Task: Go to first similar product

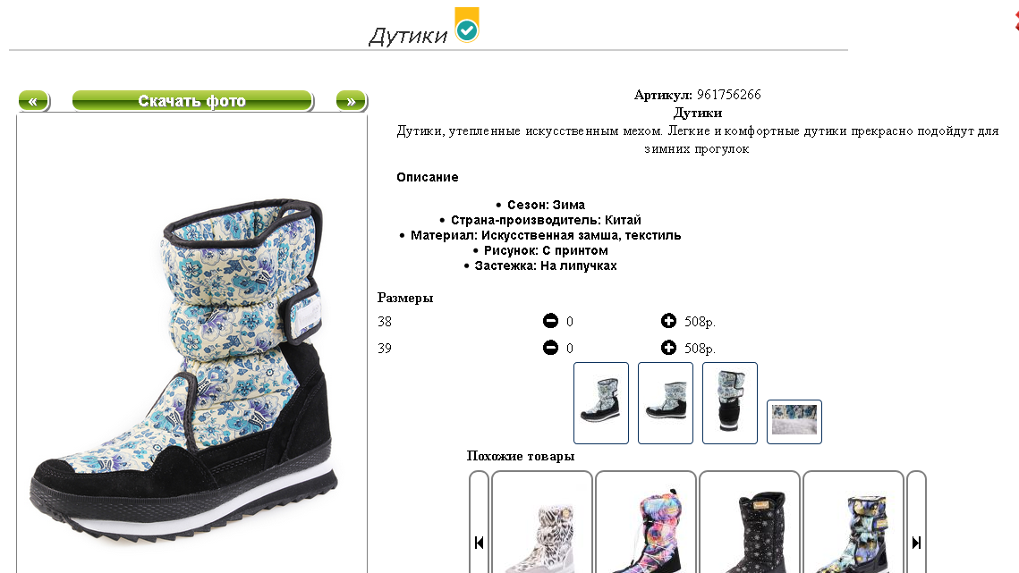Action: (x=479, y=543)
